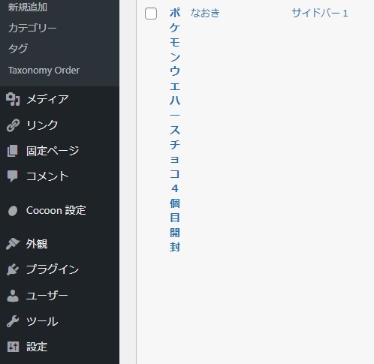The image size is (374, 364).
Task: Open the 新規追加 submenu item
Action: click(x=28, y=7)
